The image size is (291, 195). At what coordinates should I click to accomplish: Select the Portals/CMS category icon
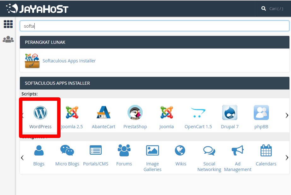pos(96,150)
